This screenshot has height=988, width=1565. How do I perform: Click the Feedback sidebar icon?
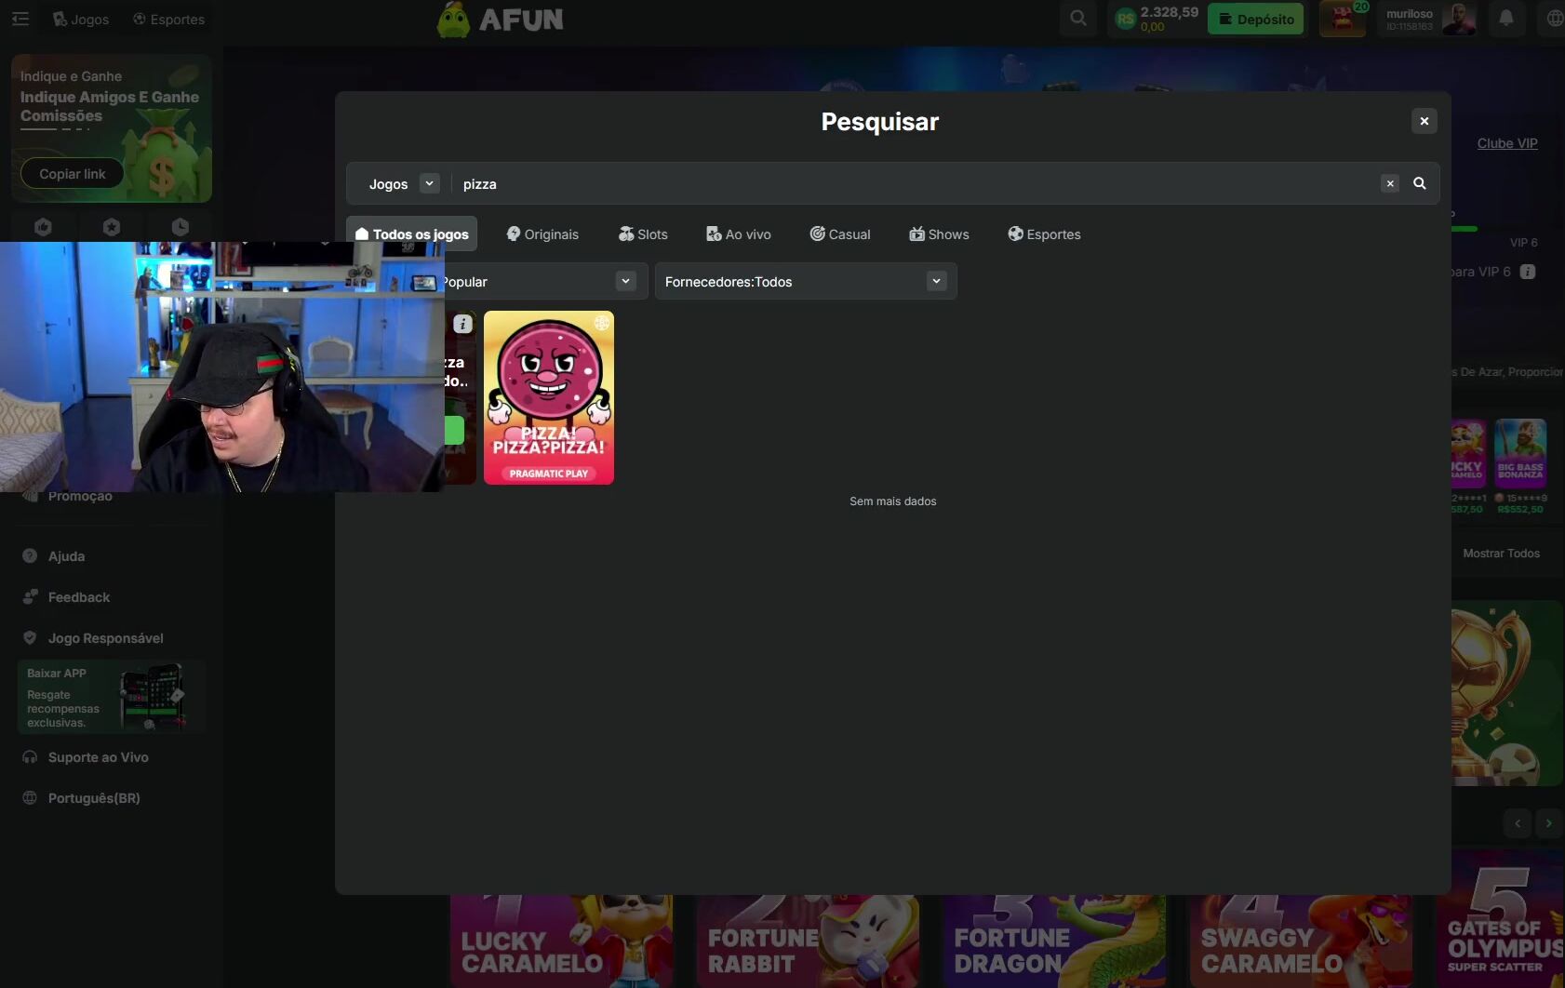(x=30, y=596)
